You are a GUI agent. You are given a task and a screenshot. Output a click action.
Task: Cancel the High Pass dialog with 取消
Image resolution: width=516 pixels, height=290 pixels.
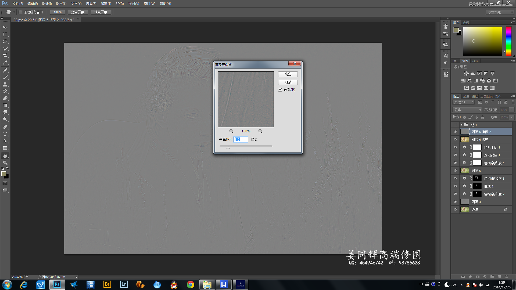coord(288,82)
